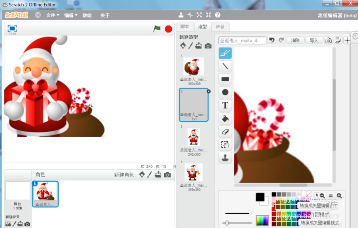This screenshot has width=358, height=228.
Task: Select the Brush tool in paint editor
Action: pyautogui.click(x=225, y=53)
